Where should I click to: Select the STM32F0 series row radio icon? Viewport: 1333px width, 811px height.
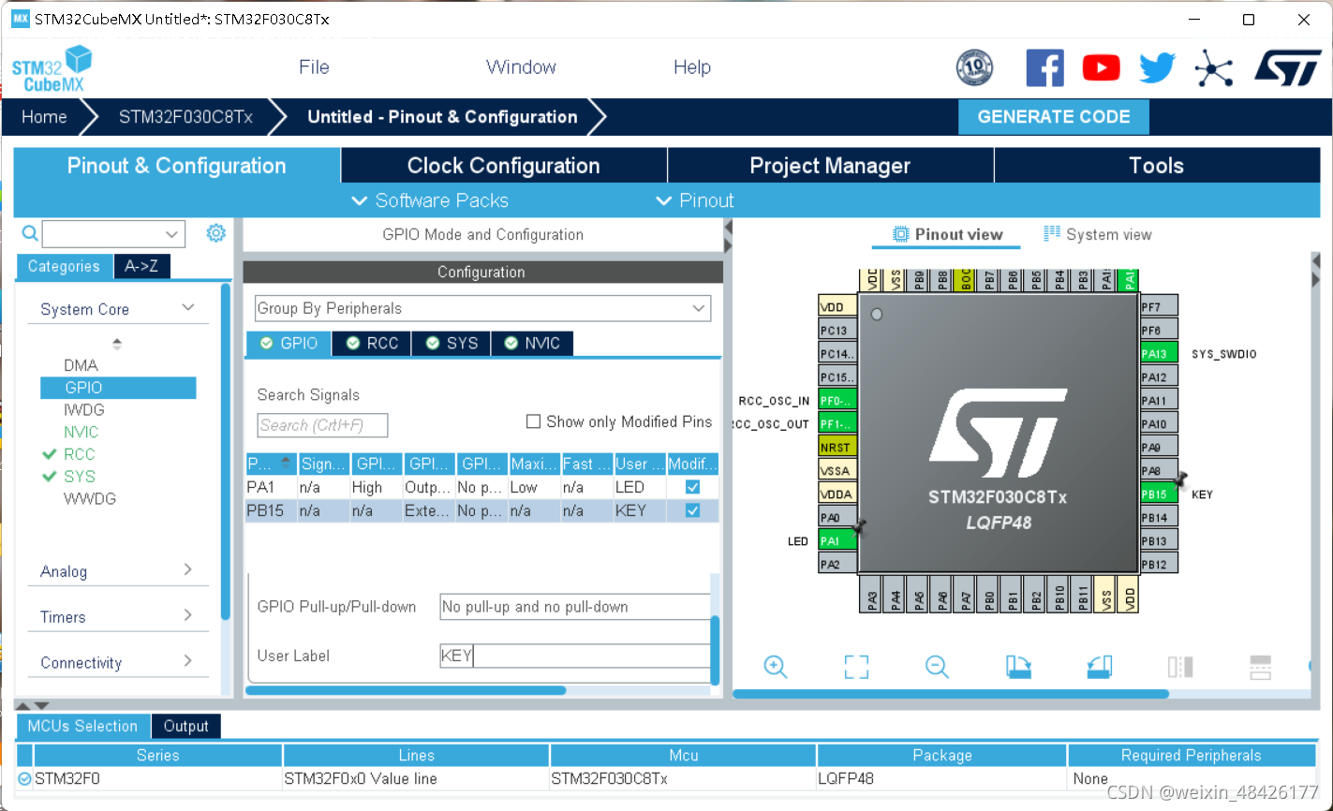tap(24, 778)
